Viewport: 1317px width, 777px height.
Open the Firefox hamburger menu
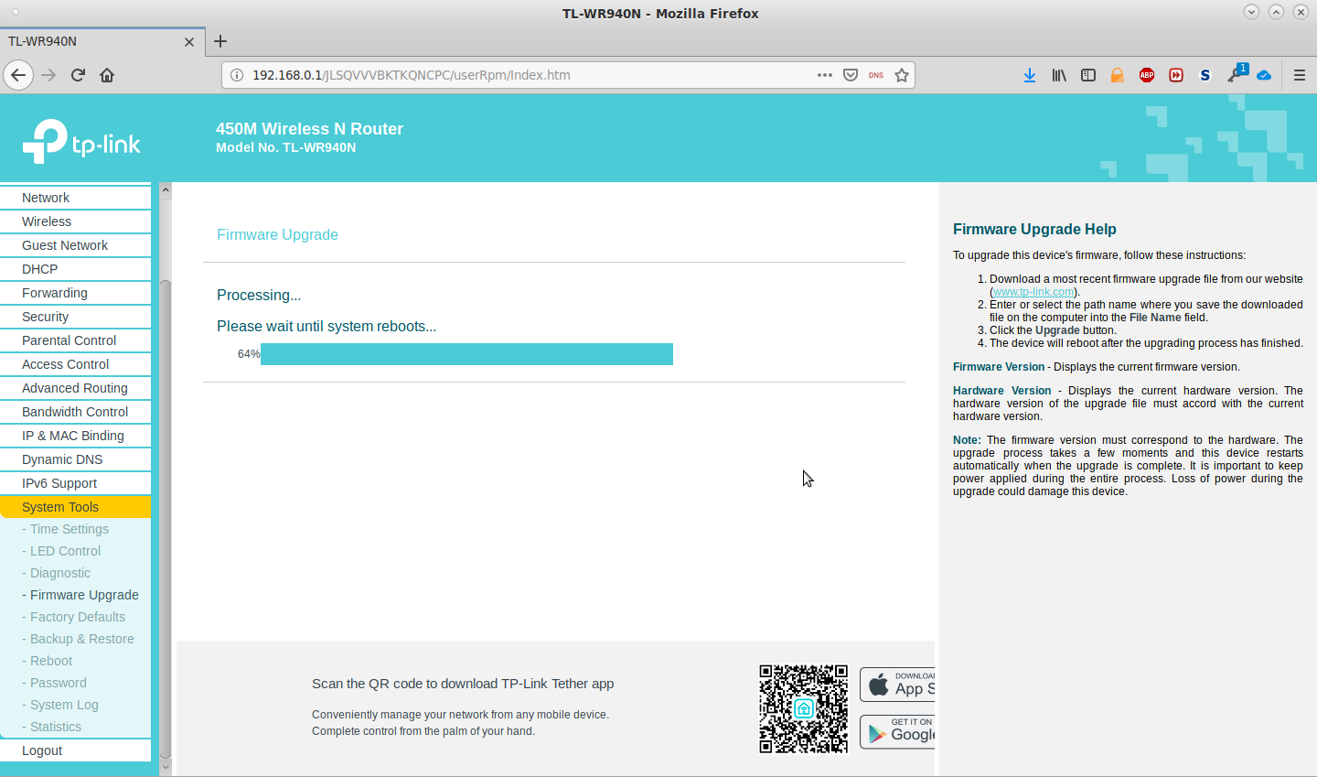[x=1299, y=75]
